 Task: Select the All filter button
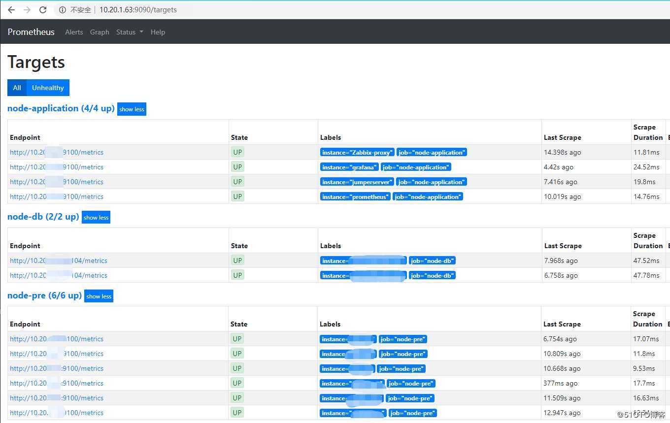tap(17, 88)
